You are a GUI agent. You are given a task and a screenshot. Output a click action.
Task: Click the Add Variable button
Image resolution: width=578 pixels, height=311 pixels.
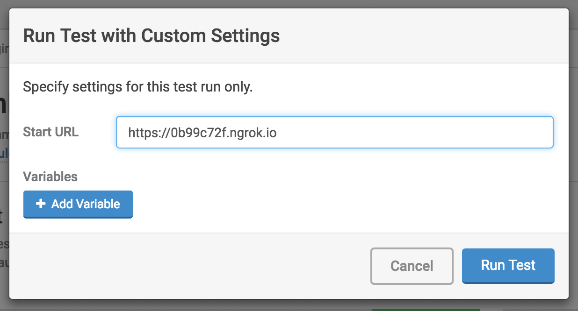pyautogui.click(x=78, y=204)
